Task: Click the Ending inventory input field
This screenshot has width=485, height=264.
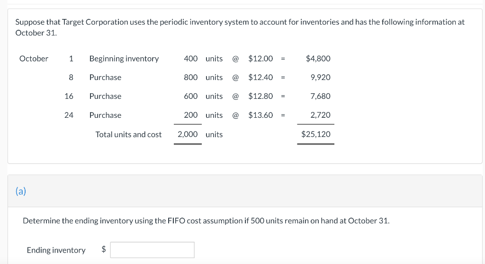Action: (x=152, y=250)
